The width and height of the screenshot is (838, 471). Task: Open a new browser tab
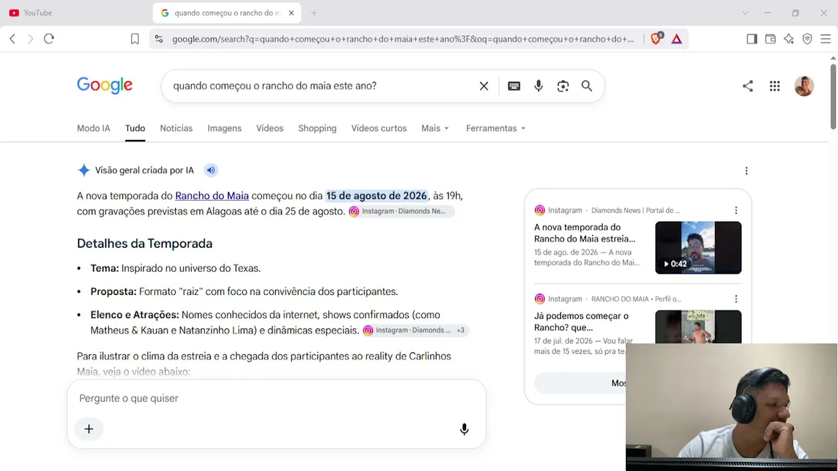pyautogui.click(x=314, y=13)
